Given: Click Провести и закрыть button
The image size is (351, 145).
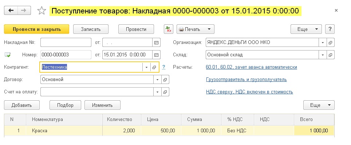Looking at the screenshot, I should pos(37,29).
